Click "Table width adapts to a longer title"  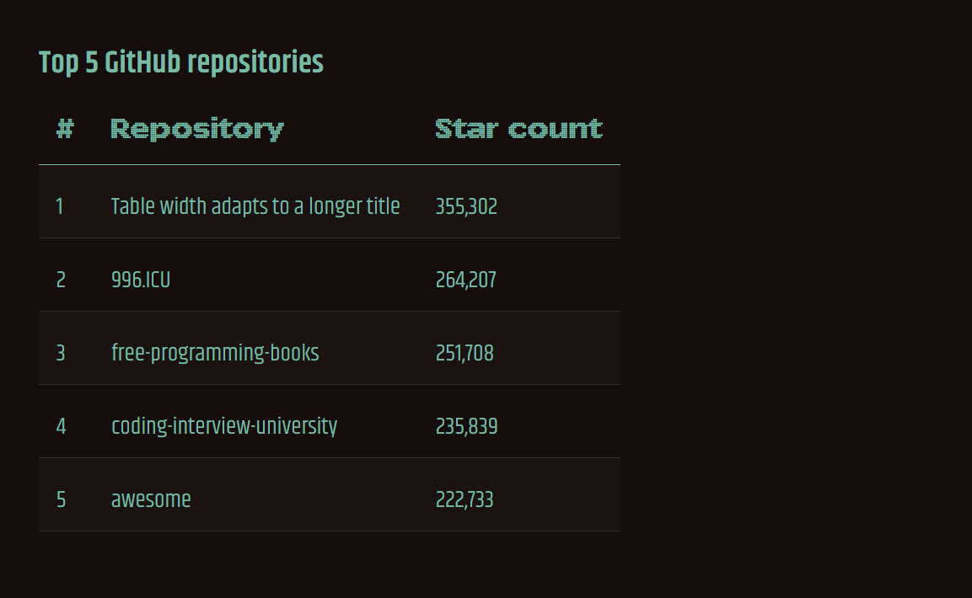[255, 206]
